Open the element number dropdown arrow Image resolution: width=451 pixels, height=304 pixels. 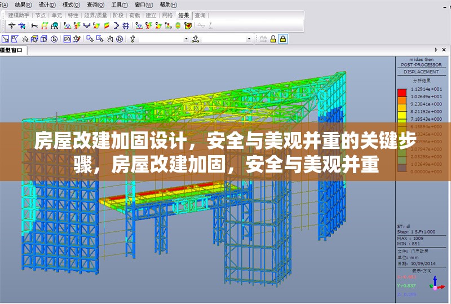coord(249,39)
